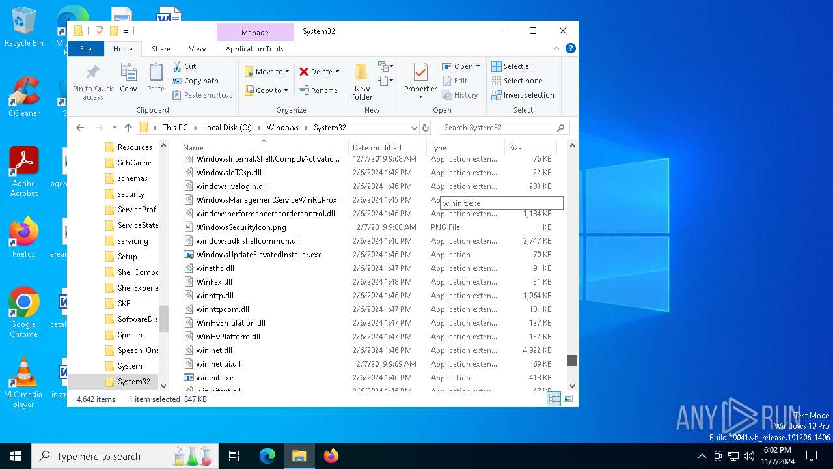
Task: Launch Firefox from the taskbar
Action: pos(331,456)
